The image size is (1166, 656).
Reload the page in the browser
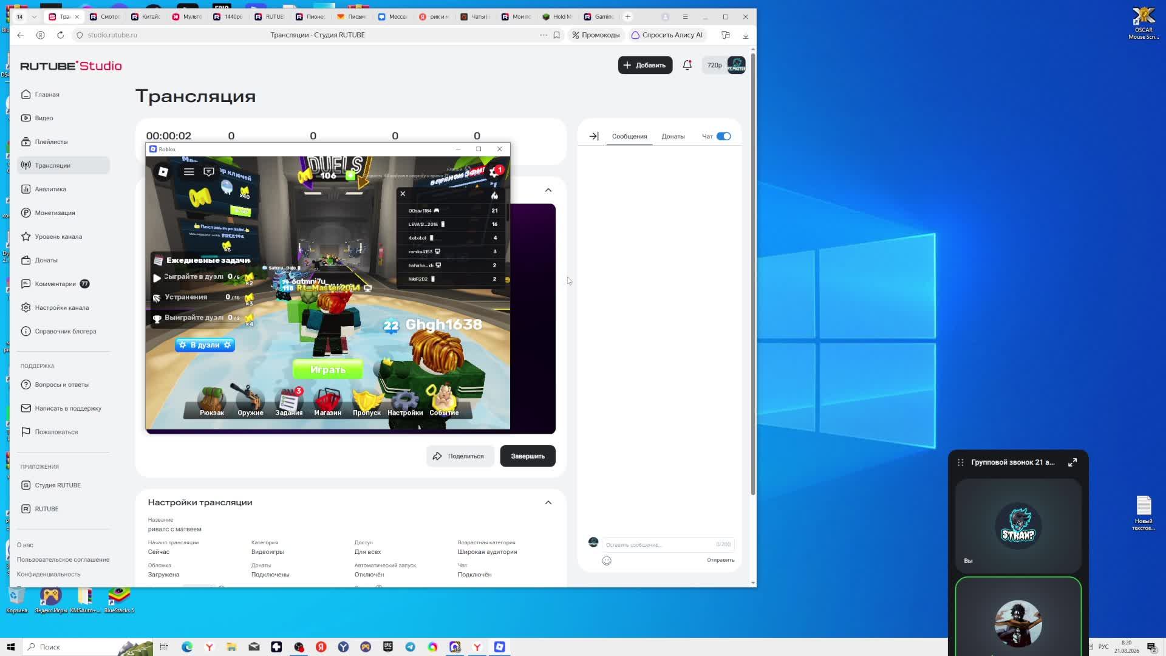60,35
